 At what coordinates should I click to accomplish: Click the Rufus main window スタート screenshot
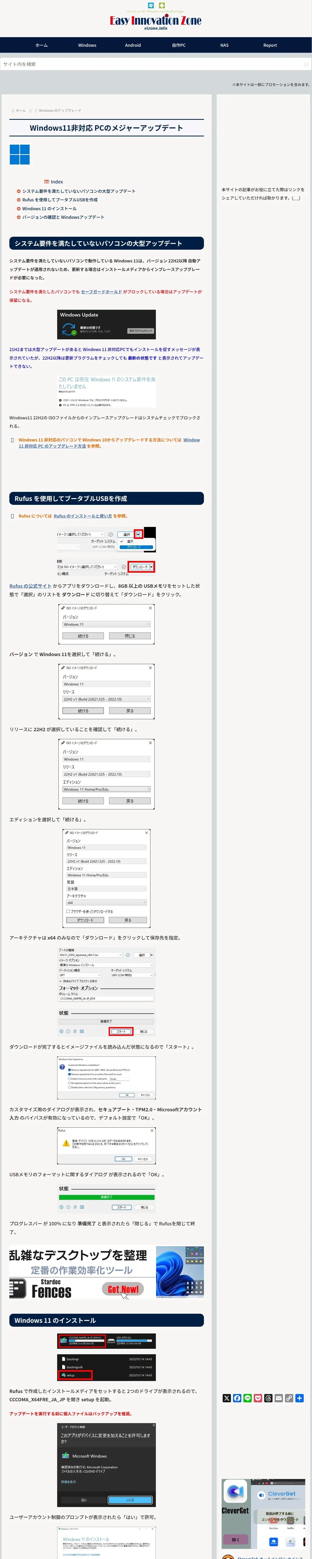[x=107, y=992]
